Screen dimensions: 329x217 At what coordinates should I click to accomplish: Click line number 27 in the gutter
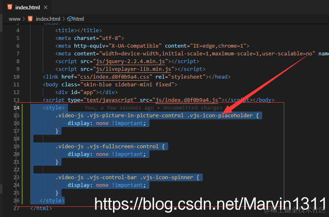pyautogui.click(x=16, y=208)
